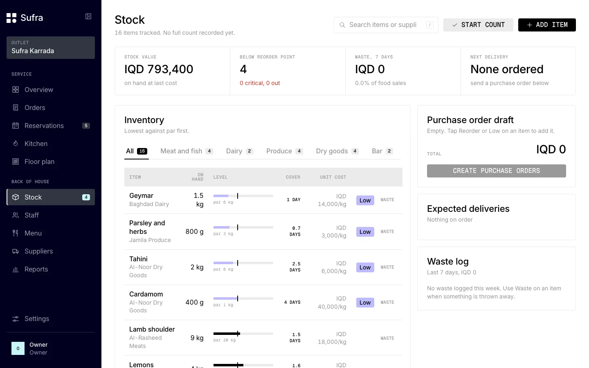589x368 pixels.
Task: Click the Tahini item name
Action: 138,259
